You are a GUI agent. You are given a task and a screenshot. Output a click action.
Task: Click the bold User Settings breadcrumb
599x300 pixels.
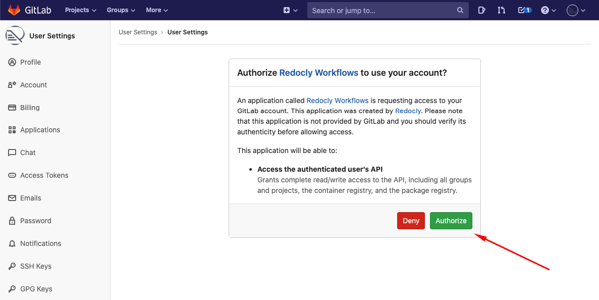coord(188,32)
